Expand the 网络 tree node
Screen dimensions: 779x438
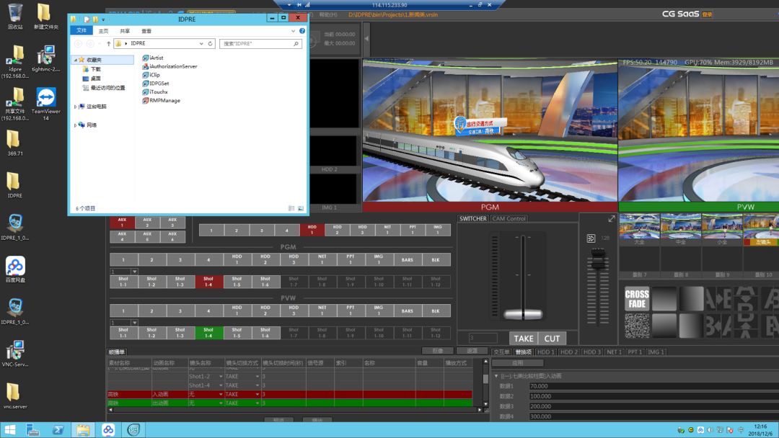[76, 125]
